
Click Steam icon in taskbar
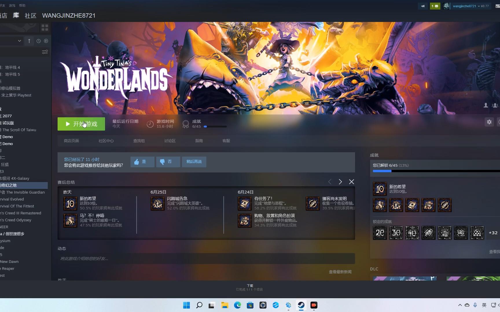pyautogui.click(x=301, y=305)
